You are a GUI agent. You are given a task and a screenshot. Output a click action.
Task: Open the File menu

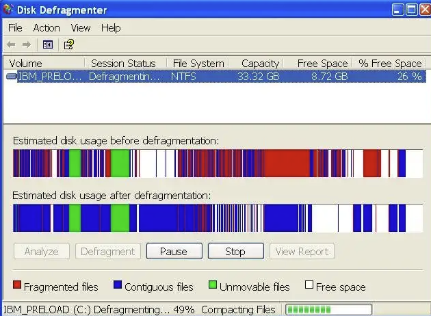coord(15,28)
